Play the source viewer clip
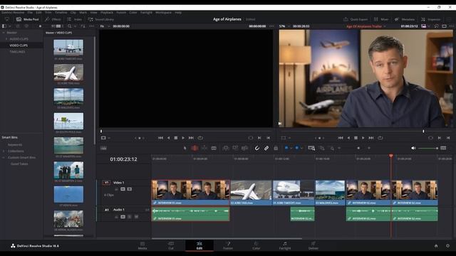Screen dimensions: 456x256 [x=183, y=138]
